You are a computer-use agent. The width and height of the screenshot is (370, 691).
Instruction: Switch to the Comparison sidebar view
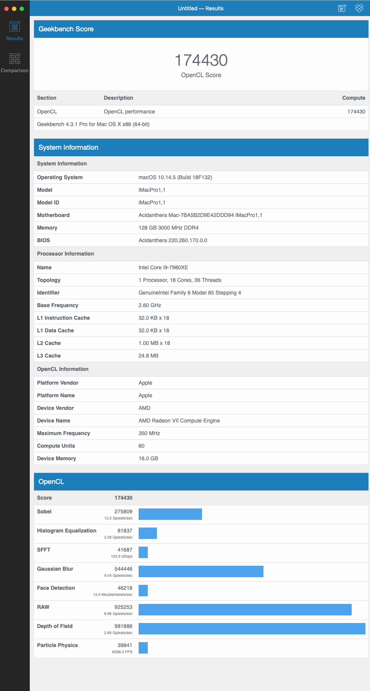(x=15, y=63)
